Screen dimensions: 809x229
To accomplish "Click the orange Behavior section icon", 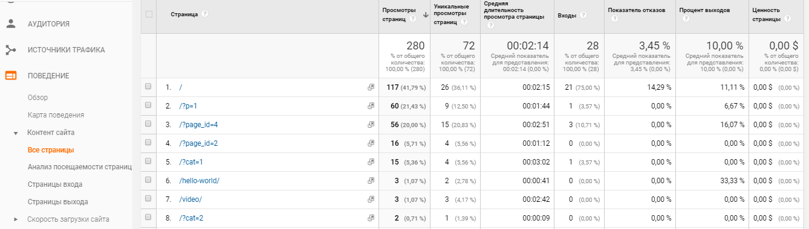I will click(x=11, y=75).
